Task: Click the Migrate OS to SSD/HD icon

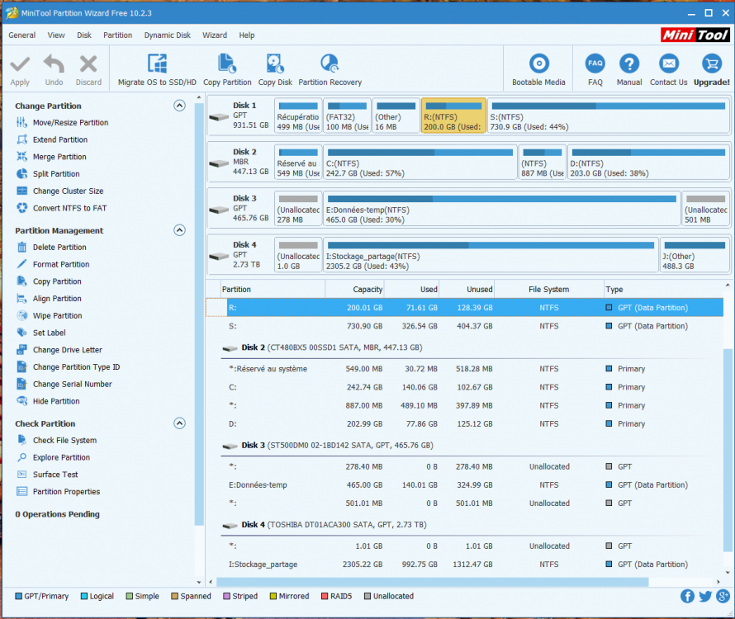Action: [x=157, y=64]
